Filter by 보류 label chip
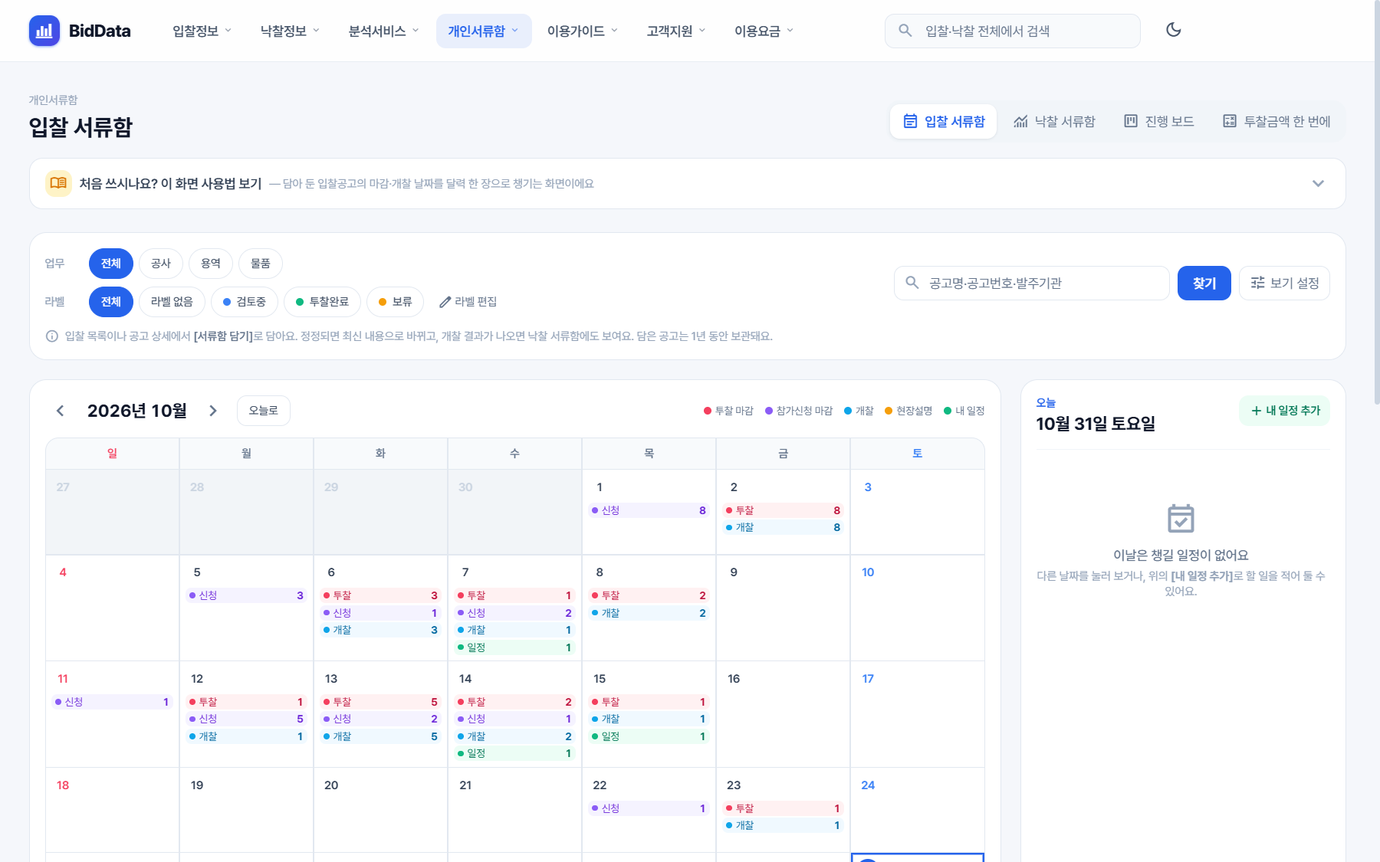 click(x=395, y=302)
